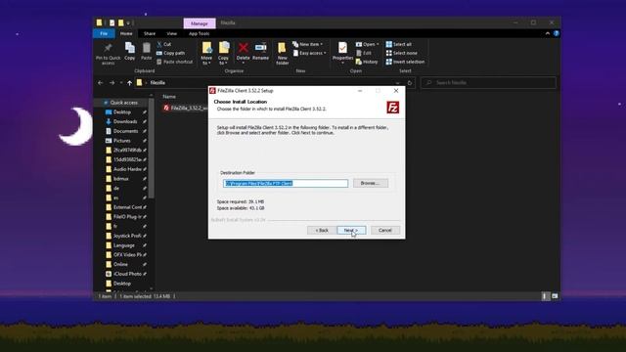
Task: Click Invert selection in ribbon
Action: 405,62
